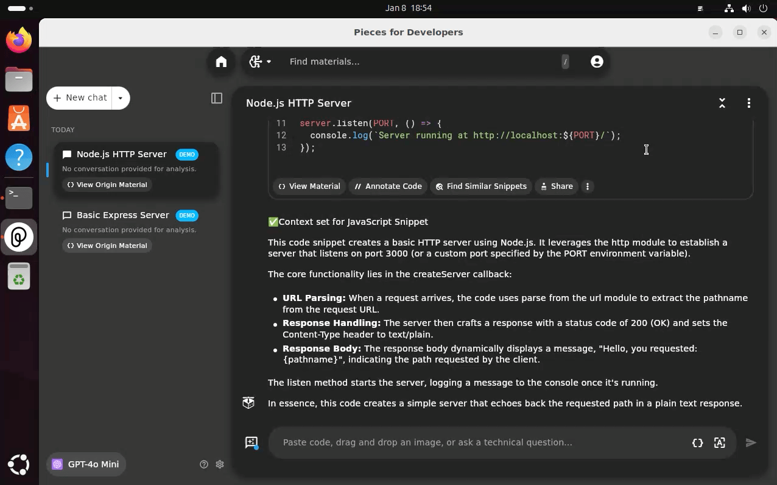Click the Copilot message box icon
The image size is (777, 485).
tap(248, 403)
